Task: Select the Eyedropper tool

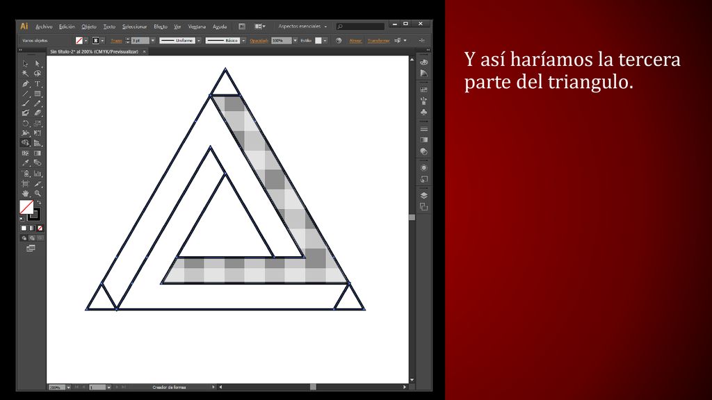Action: [x=26, y=162]
